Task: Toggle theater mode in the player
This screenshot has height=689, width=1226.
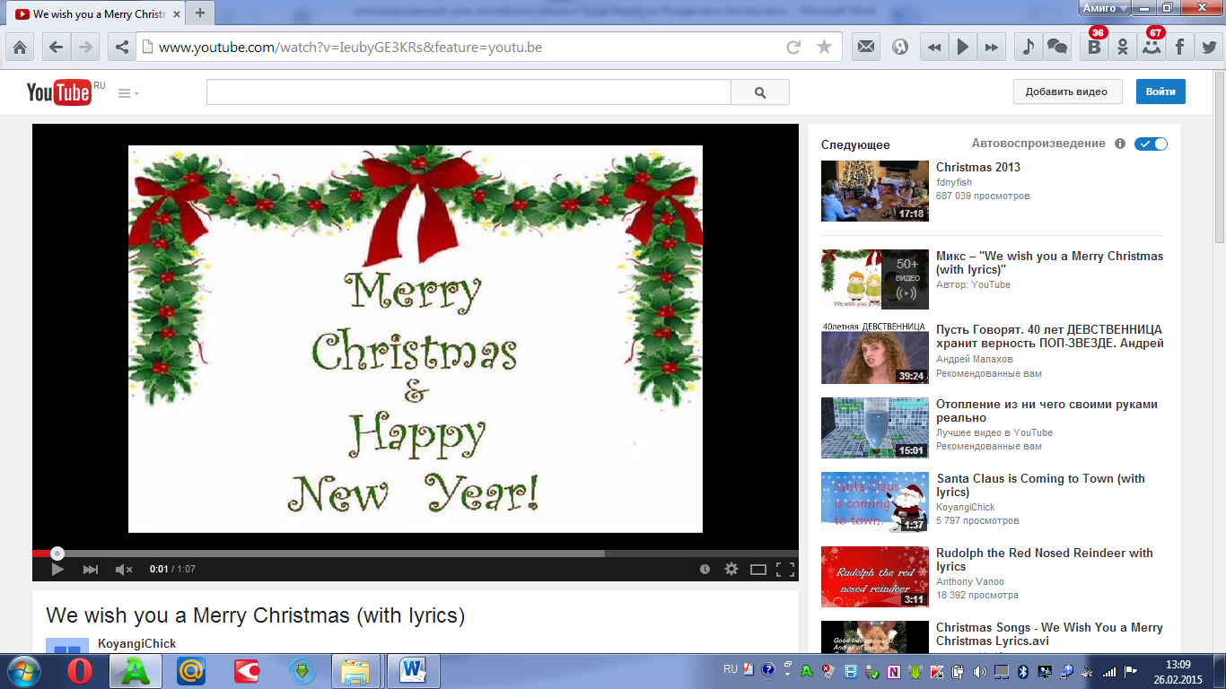Action: 757,569
